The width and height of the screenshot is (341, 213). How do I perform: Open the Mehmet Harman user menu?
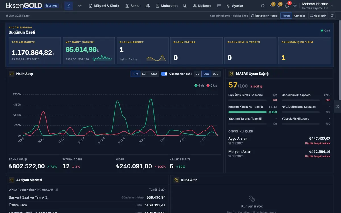point(317,6)
